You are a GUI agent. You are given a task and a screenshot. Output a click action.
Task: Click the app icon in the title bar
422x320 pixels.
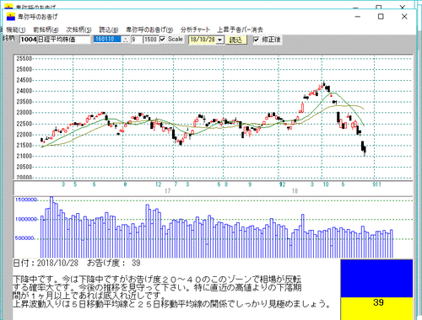click(x=11, y=17)
